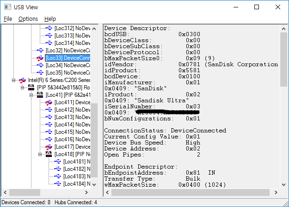Viewport: 289px width, 207px height.
Task: Click the idVendor 0x0781 SanDisk line
Action: 191,64
